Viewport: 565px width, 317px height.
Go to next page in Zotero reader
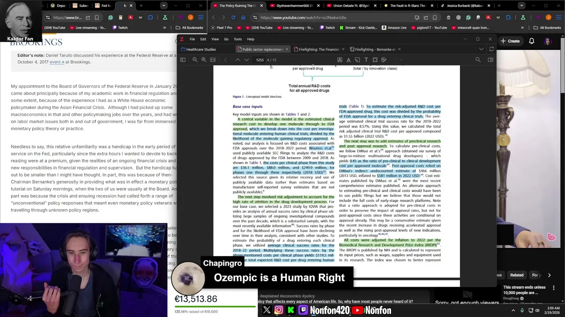(246, 60)
